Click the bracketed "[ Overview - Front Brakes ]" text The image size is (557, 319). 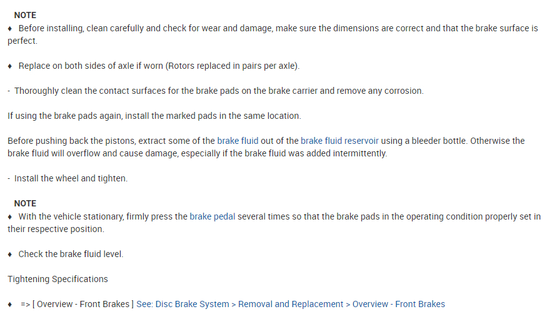click(83, 305)
